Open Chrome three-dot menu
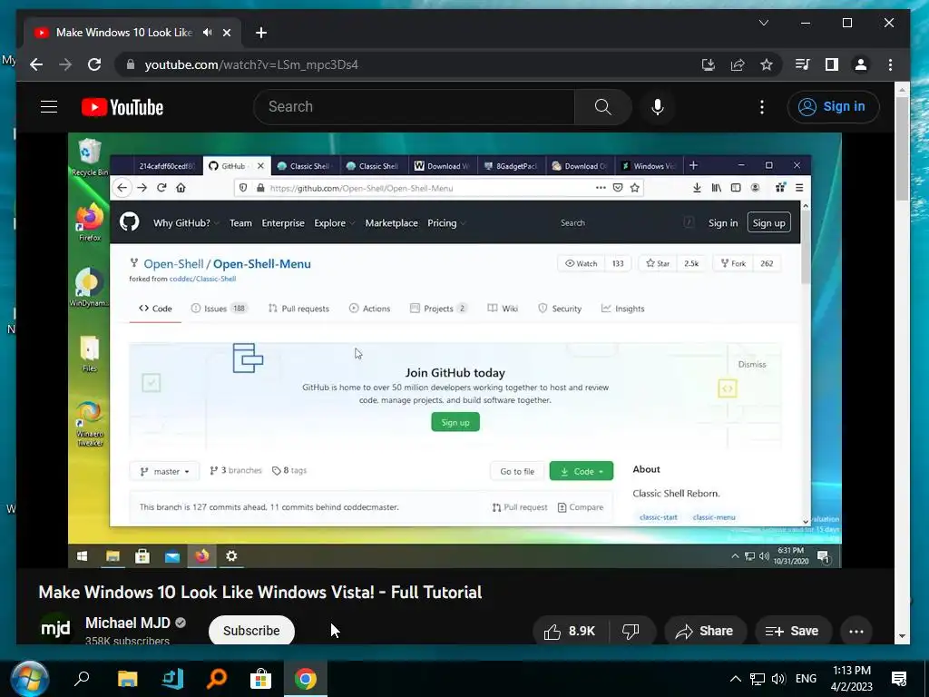 [890, 64]
